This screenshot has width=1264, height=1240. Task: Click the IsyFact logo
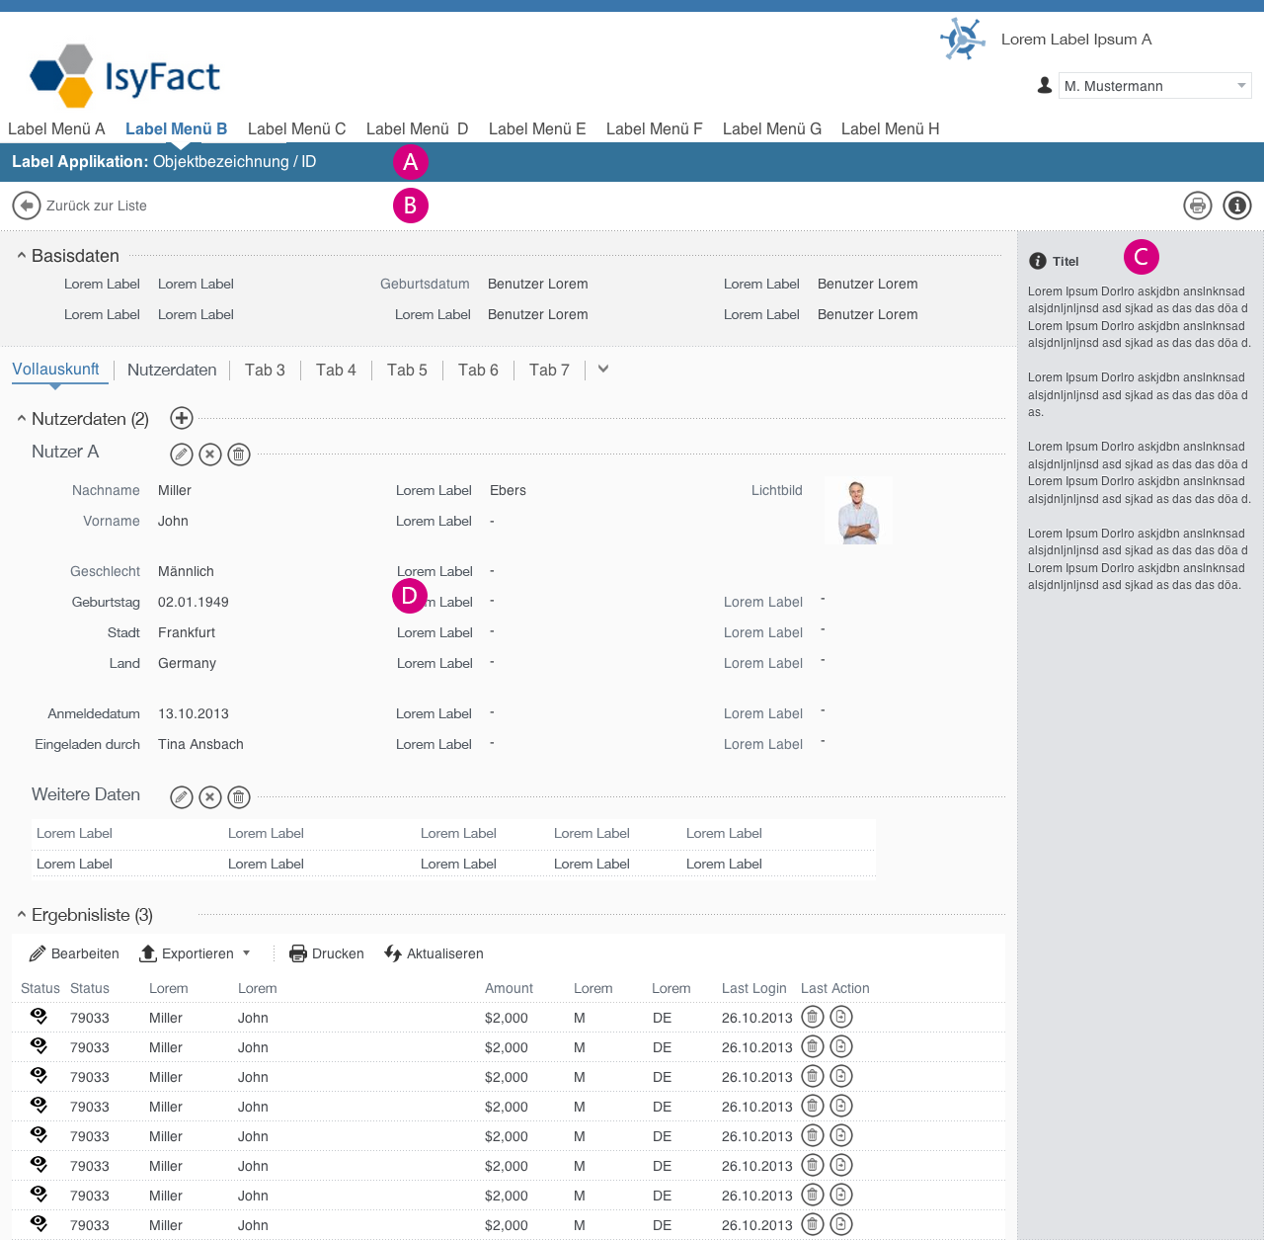click(125, 76)
